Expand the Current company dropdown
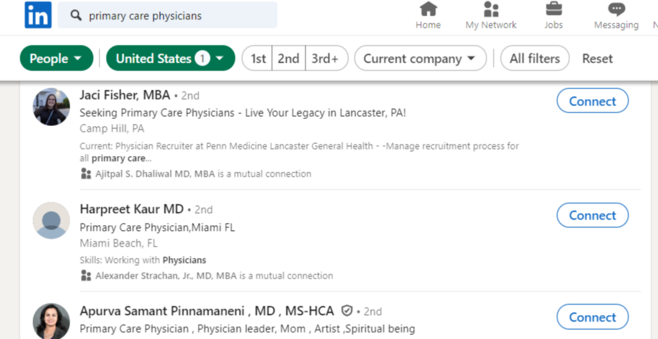The height and width of the screenshot is (339, 658). [x=420, y=58]
